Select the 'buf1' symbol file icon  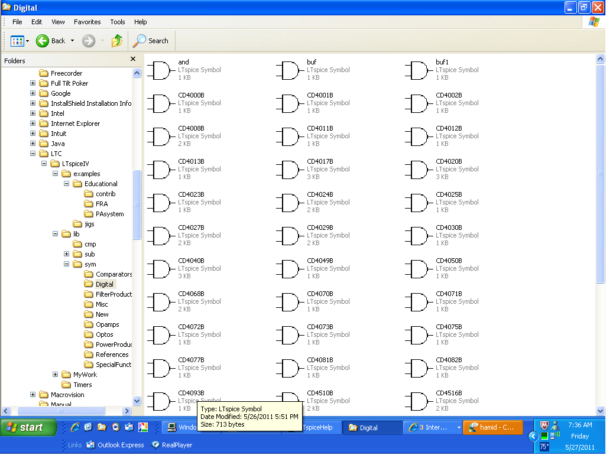419,70
